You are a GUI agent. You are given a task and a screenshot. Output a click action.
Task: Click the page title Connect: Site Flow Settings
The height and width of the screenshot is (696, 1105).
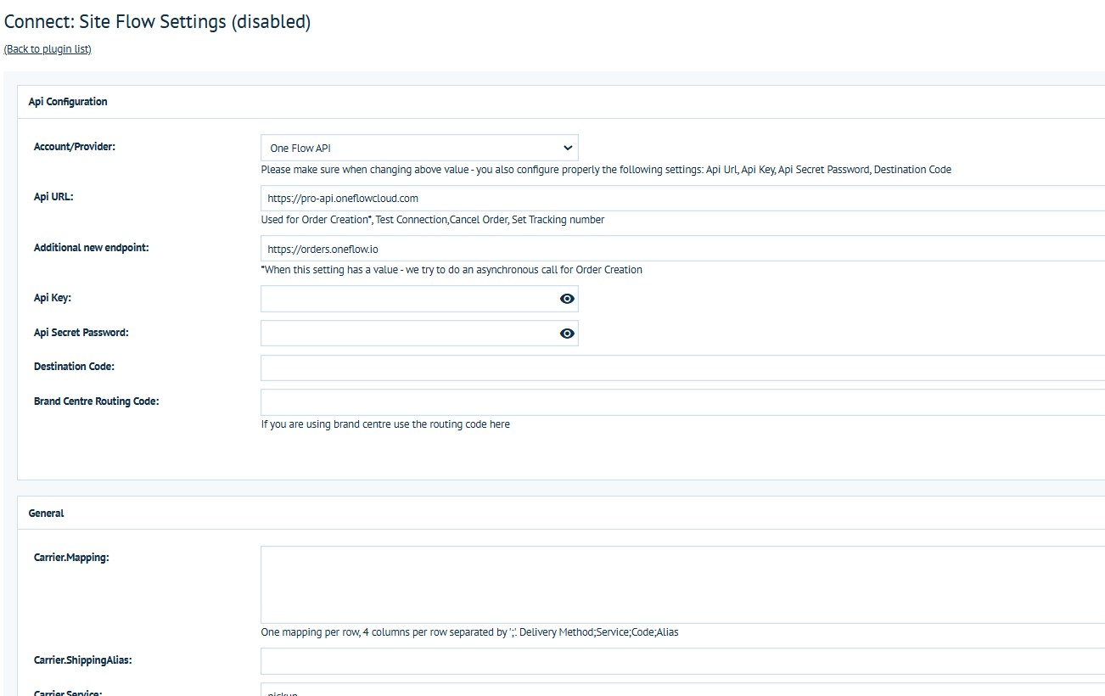(x=158, y=23)
